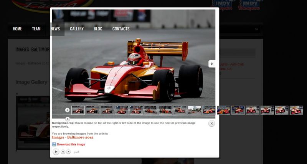Click the "Navigation tip:" text

pos(63,123)
